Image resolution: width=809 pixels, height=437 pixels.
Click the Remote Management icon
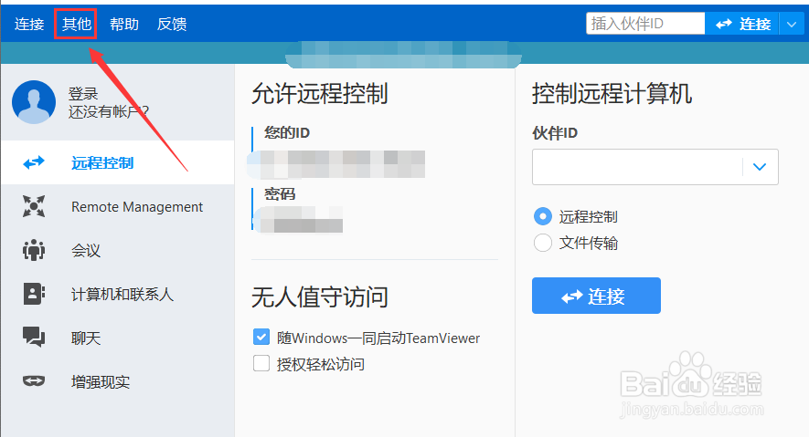point(34,206)
